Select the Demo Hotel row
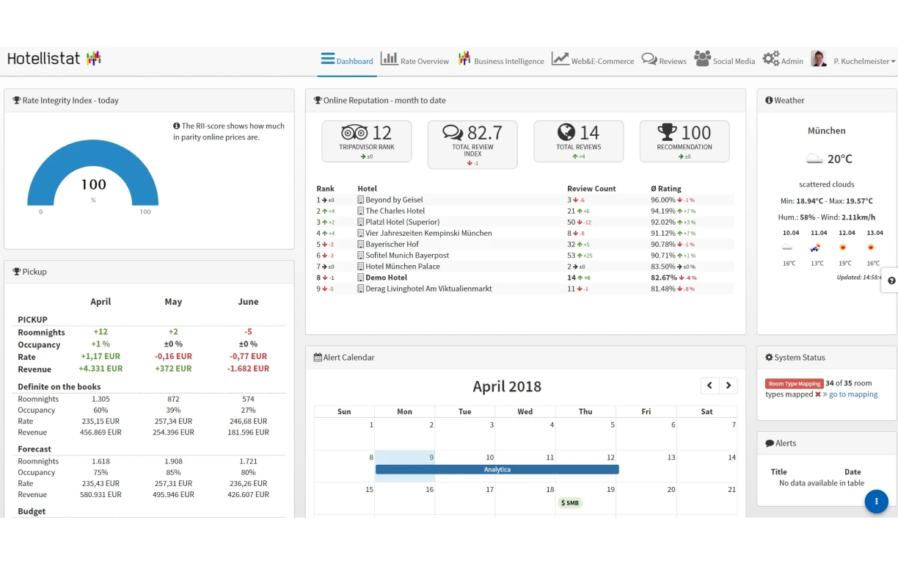This screenshot has width=898, height=564. 525,278
